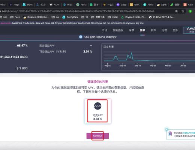The height and width of the screenshot is (150, 195).
Task: Click the 可变借款APY 3.04 % value
Action: tap(88, 51)
